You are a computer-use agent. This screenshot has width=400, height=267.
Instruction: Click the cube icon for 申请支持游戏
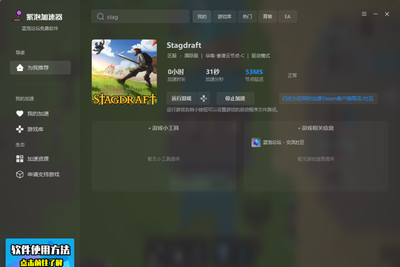click(20, 174)
